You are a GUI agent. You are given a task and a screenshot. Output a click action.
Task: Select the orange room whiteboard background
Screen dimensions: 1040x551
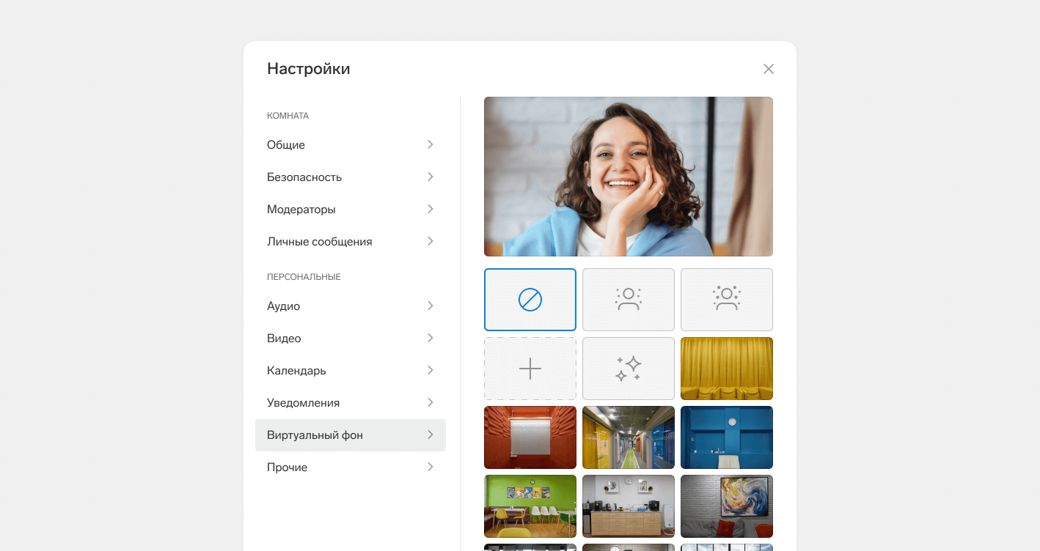coord(530,437)
